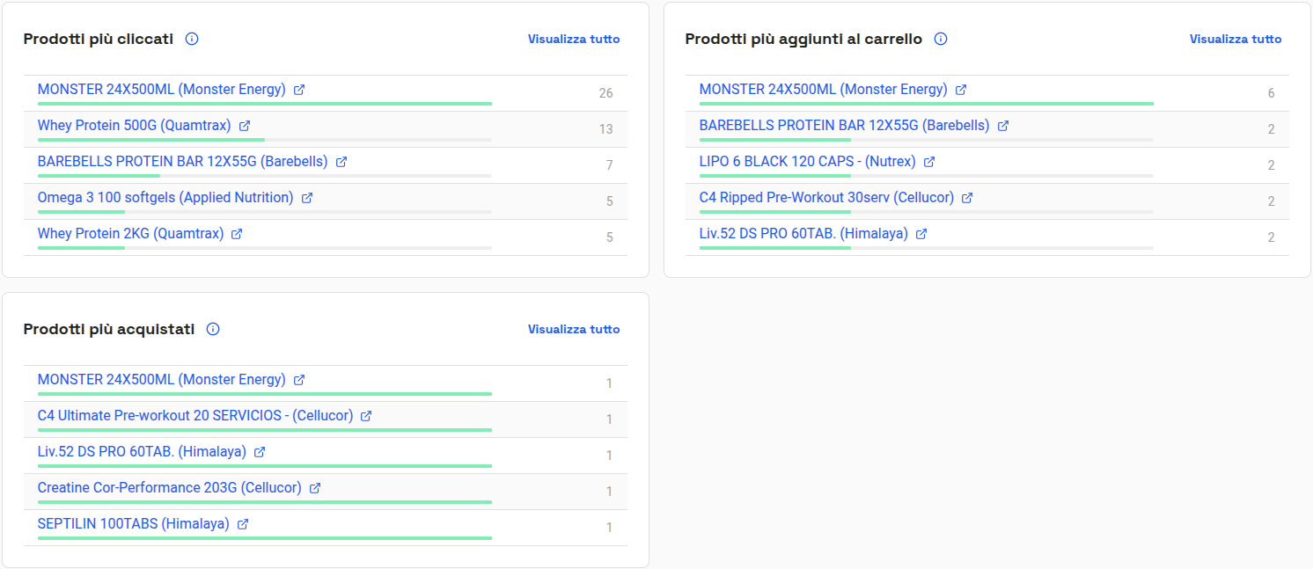This screenshot has width=1313, height=569.
Task: Click the 26 clicks count for MONSTER
Action: [605, 93]
